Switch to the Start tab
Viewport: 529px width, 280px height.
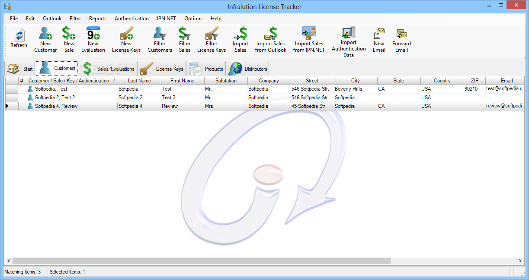20,69
